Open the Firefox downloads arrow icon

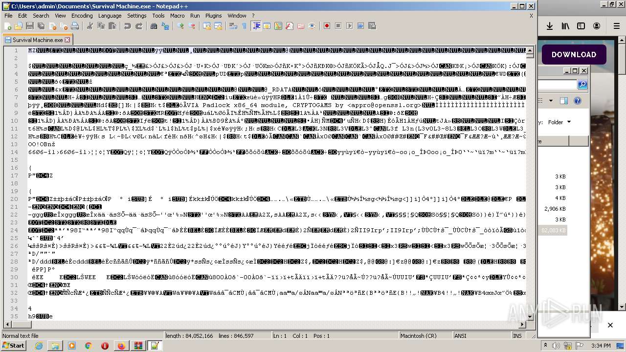550,26
